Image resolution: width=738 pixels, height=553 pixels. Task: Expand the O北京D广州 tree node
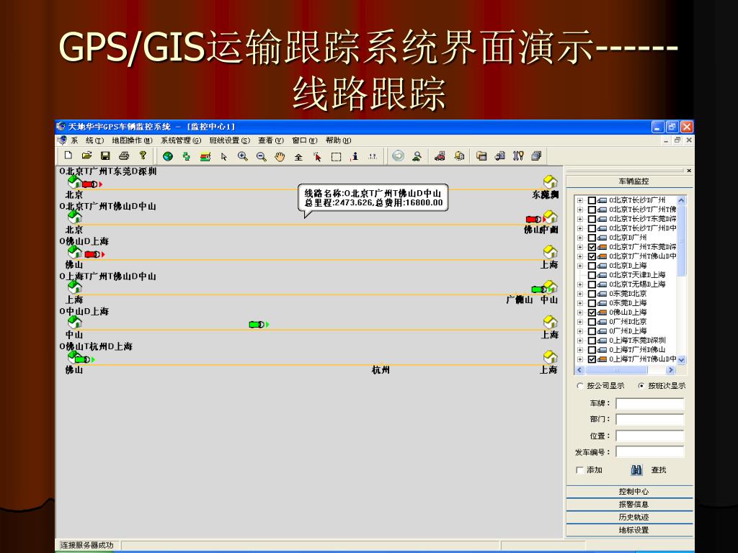(x=580, y=238)
